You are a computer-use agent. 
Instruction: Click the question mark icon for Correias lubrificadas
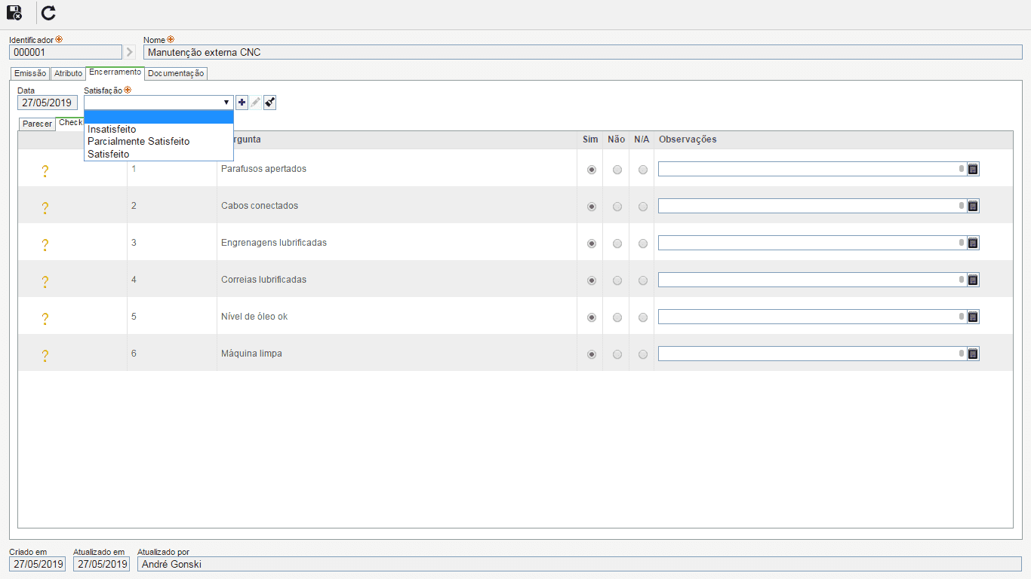pos(45,282)
